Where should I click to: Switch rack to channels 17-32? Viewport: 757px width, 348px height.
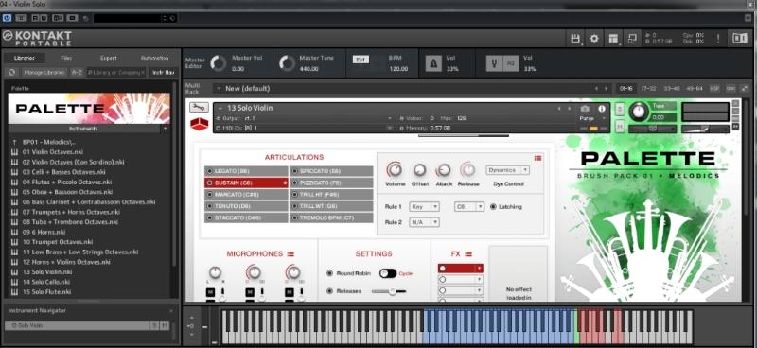click(648, 88)
